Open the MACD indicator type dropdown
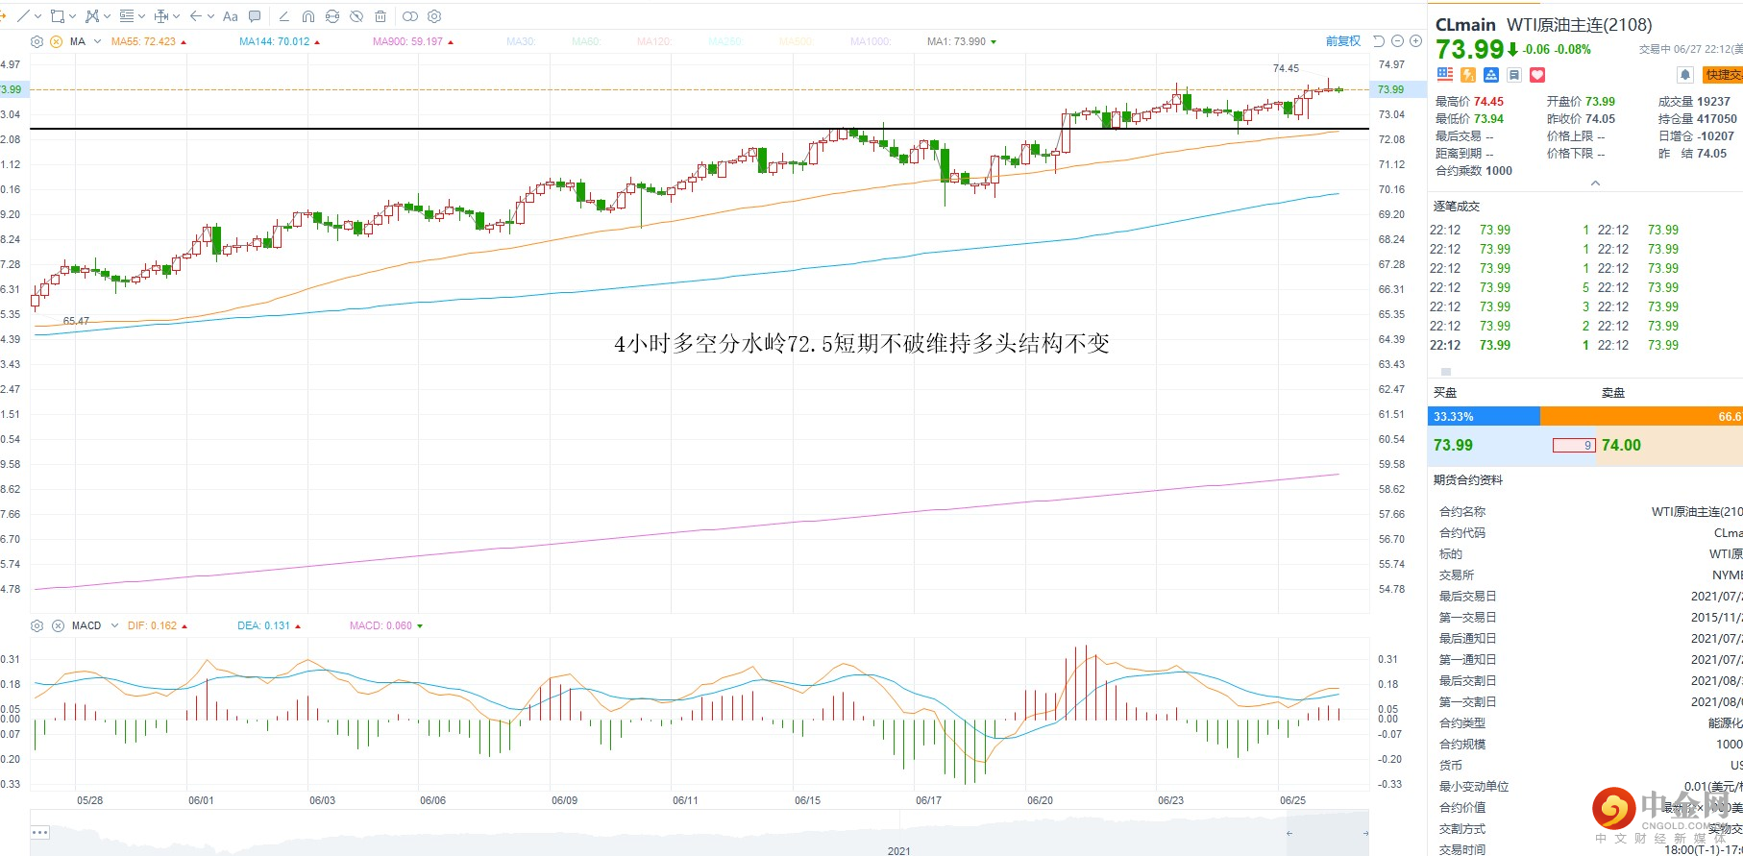 pos(114,625)
